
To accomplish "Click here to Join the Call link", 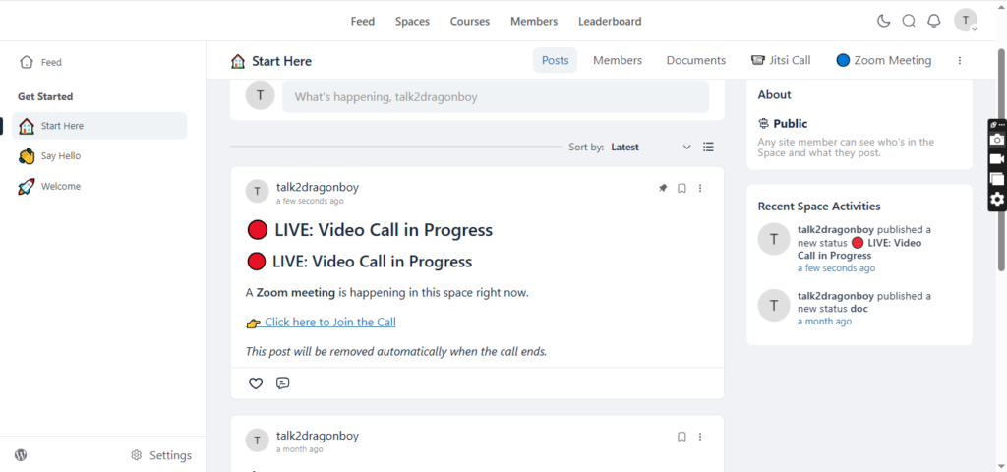I will pyautogui.click(x=330, y=323).
